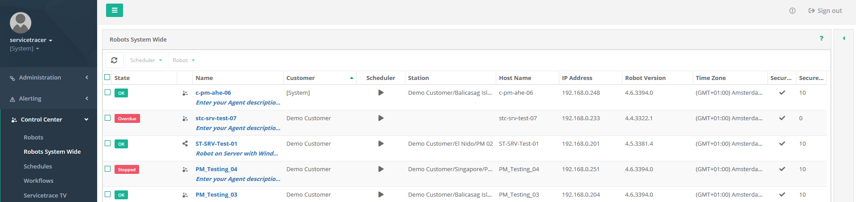856x202 pixels.
Task: Click the help question mark icon
Action: (x=821, y=38)
